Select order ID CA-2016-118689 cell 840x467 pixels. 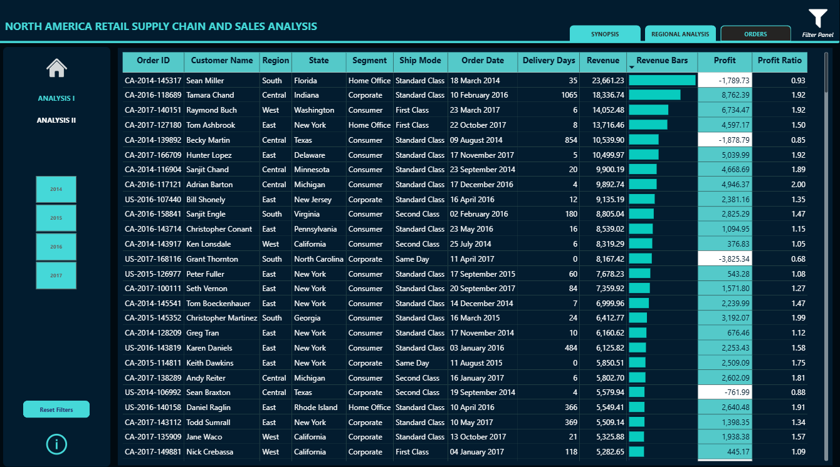(153, 95)
